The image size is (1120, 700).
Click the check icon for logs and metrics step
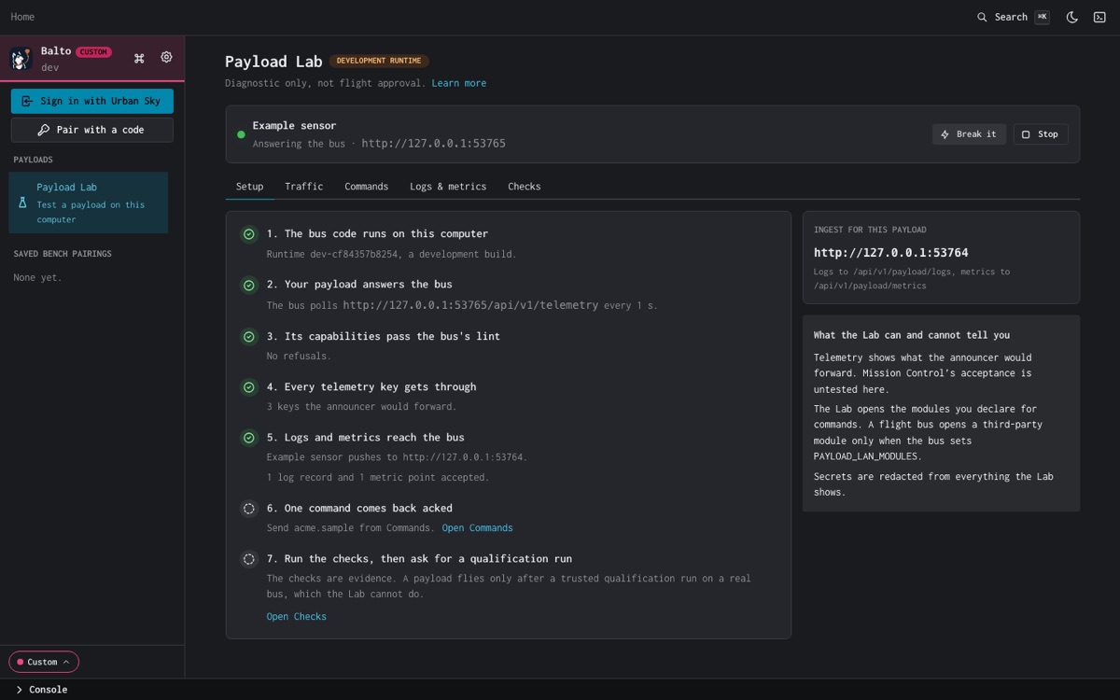pyautogui.click(x=249, y=437)
